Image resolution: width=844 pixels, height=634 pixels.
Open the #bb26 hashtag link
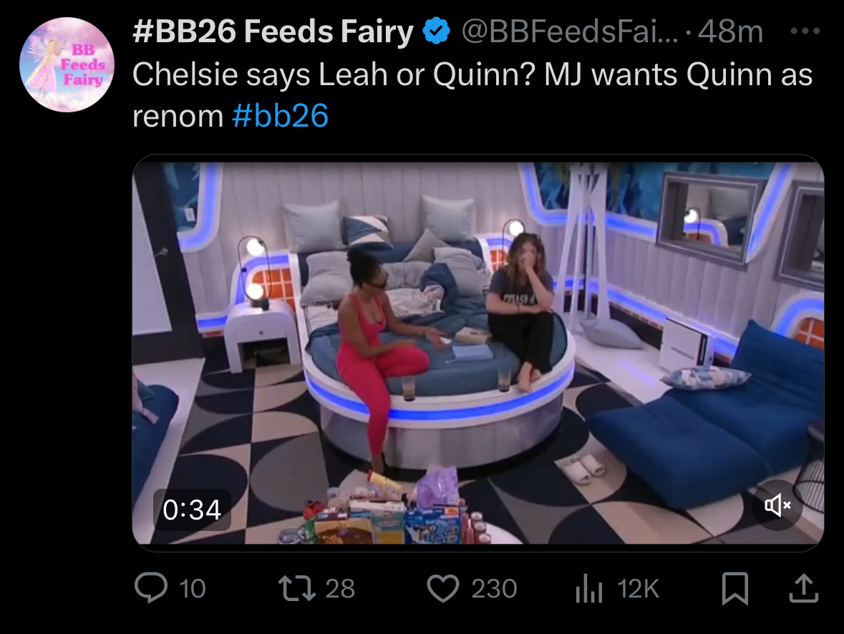(280, 116)
